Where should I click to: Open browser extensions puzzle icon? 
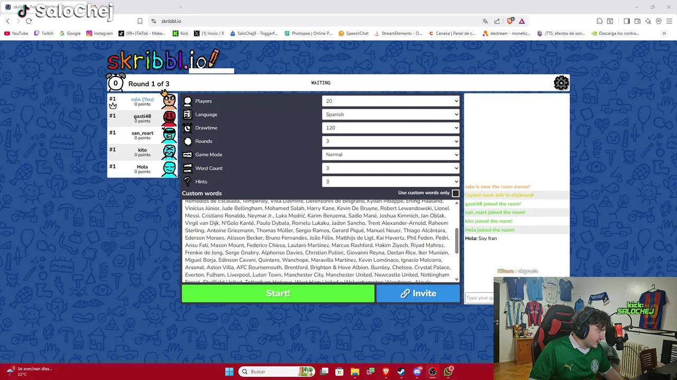click(599, 21)
